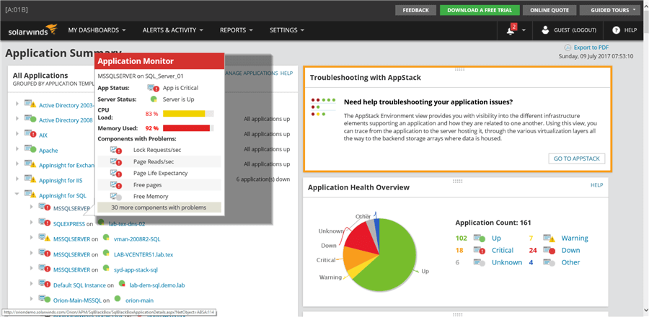Screen dimensions: 649x317
Task: Click Guest (Logout) in header
Action: tap(575, 30)
